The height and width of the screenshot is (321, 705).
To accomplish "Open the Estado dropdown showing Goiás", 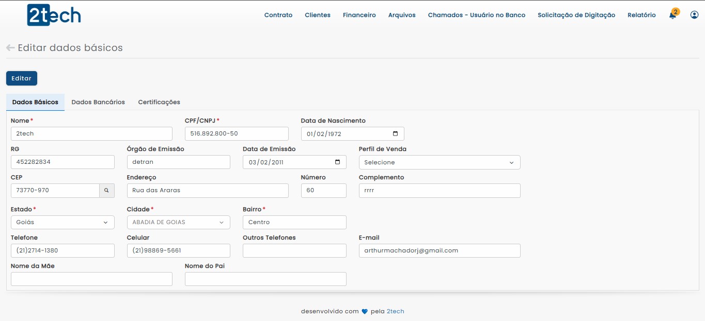I will (62, 223).
